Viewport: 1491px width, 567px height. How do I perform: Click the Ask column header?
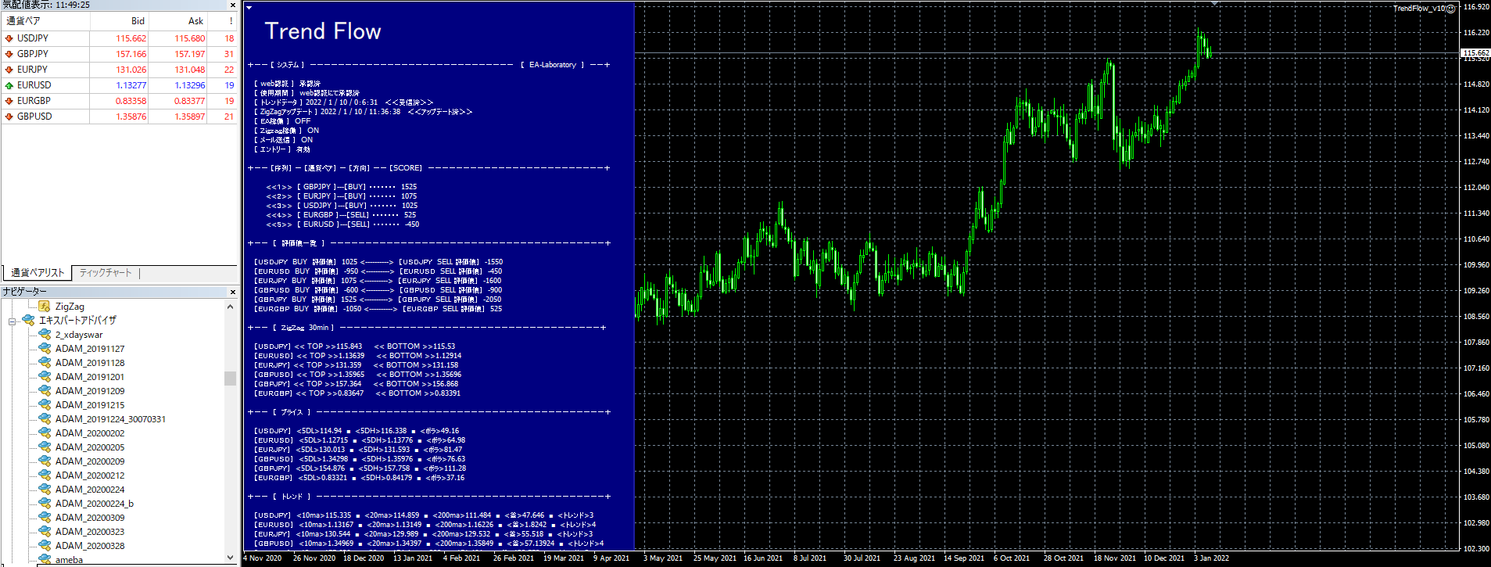[x=195, y=21]
